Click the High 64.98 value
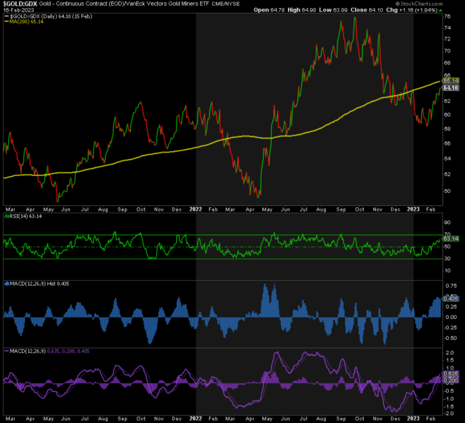Screen dimensions: 465x423 (x=302, y=10)
